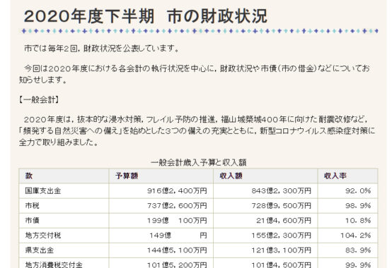Select the 市税 row label

(x=33, y=206)
